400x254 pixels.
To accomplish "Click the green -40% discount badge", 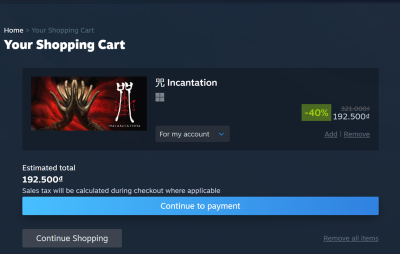I will (316, 112).
